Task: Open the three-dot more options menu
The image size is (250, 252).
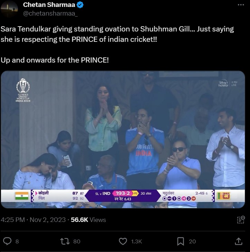Action: tap(241, 5)
